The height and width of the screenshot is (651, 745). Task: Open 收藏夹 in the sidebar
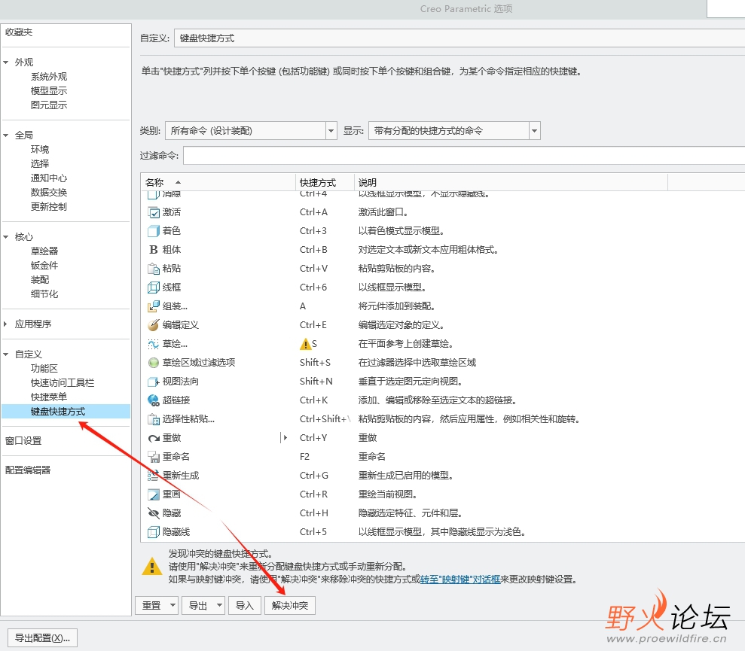coord(19,32)
